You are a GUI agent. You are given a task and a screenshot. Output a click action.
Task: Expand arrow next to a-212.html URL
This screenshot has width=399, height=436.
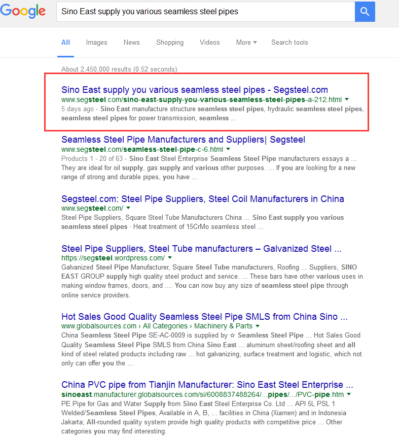point(347,99)
